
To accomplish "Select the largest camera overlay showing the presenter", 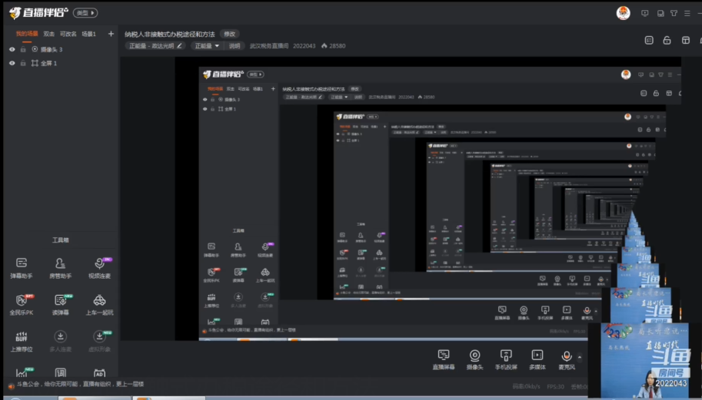I will [644, 360].
